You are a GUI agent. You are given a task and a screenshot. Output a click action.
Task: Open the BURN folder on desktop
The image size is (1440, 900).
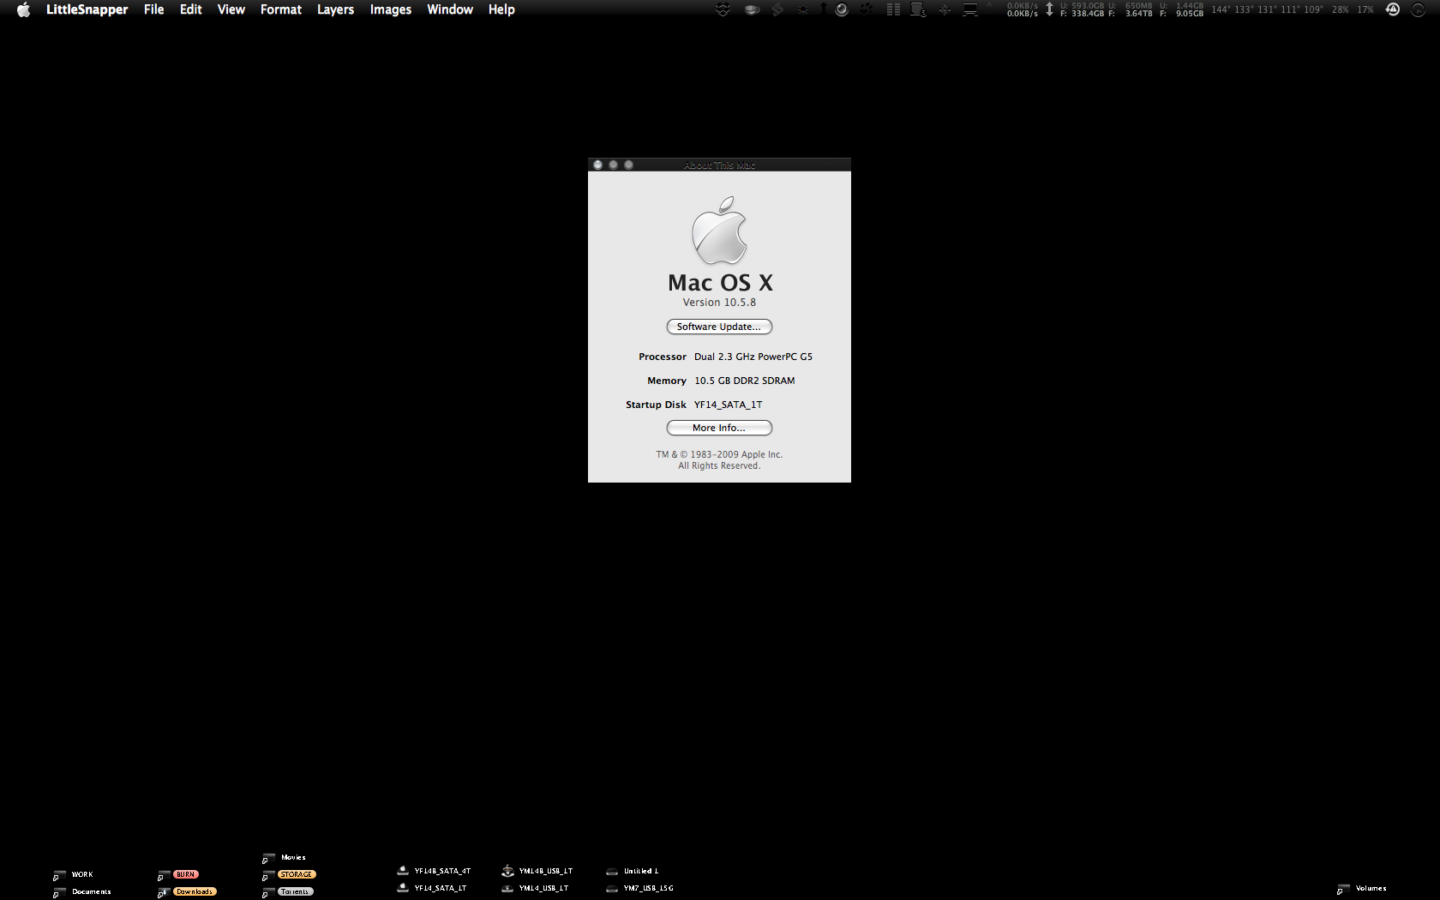(178, 874)
